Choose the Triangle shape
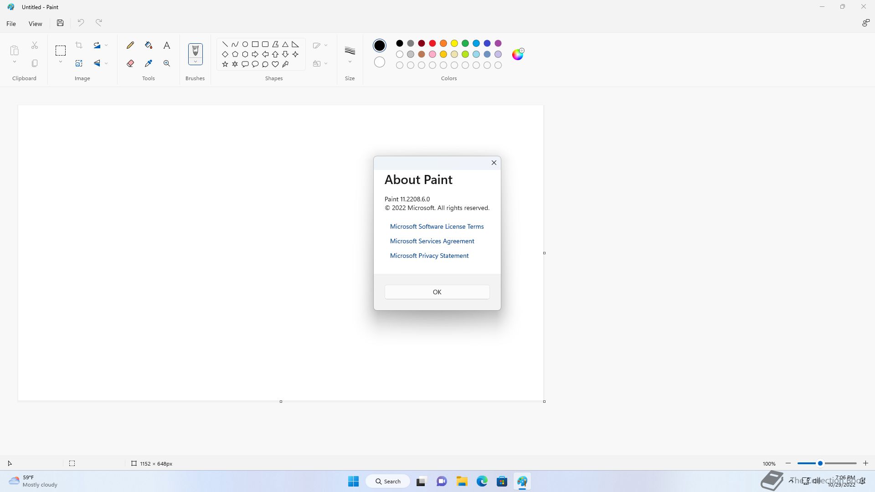Image resolution: width=875 pixels, height=492 pixels. [285, 44]
